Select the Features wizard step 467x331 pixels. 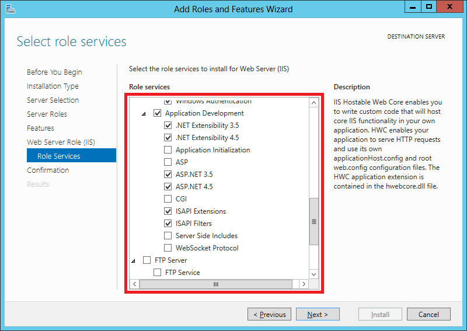(40, 128)
